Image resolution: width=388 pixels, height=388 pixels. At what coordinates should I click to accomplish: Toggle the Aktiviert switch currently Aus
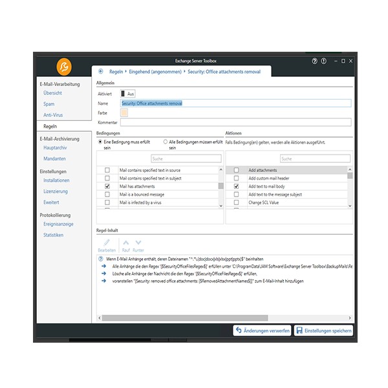tap(127, 94)
